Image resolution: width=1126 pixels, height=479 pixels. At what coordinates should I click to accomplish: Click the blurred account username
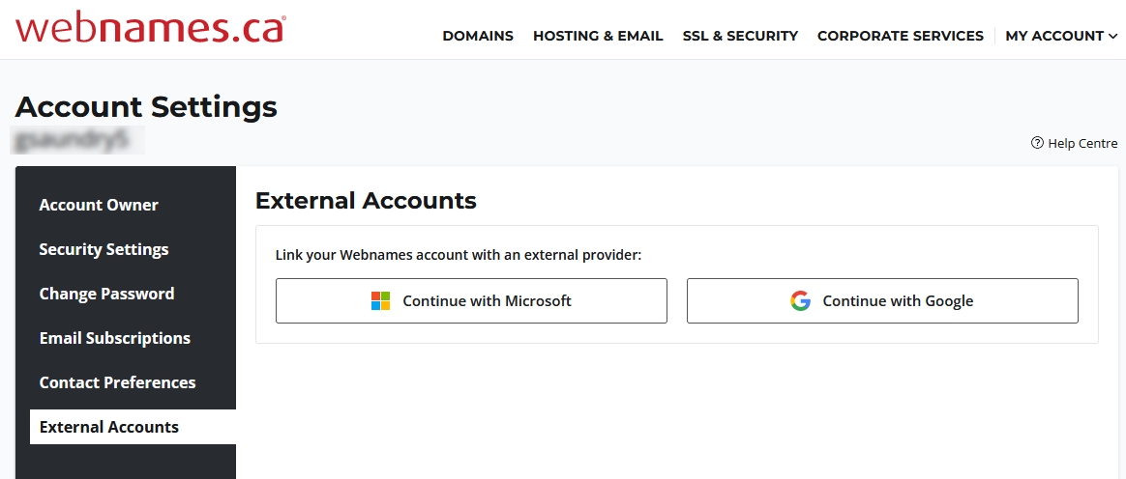tap(77, 141)
